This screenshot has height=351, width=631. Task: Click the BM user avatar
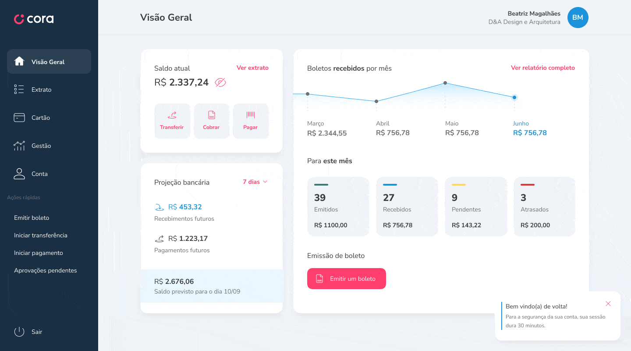coord(578,18)
